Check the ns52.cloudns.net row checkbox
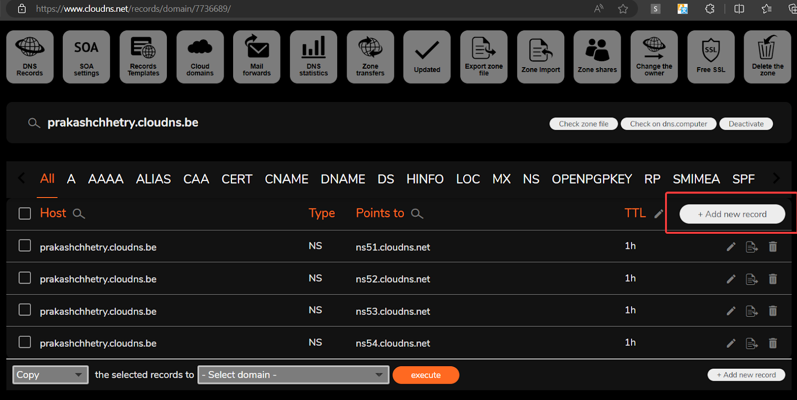The image size is (797, 400). (25, 278)
